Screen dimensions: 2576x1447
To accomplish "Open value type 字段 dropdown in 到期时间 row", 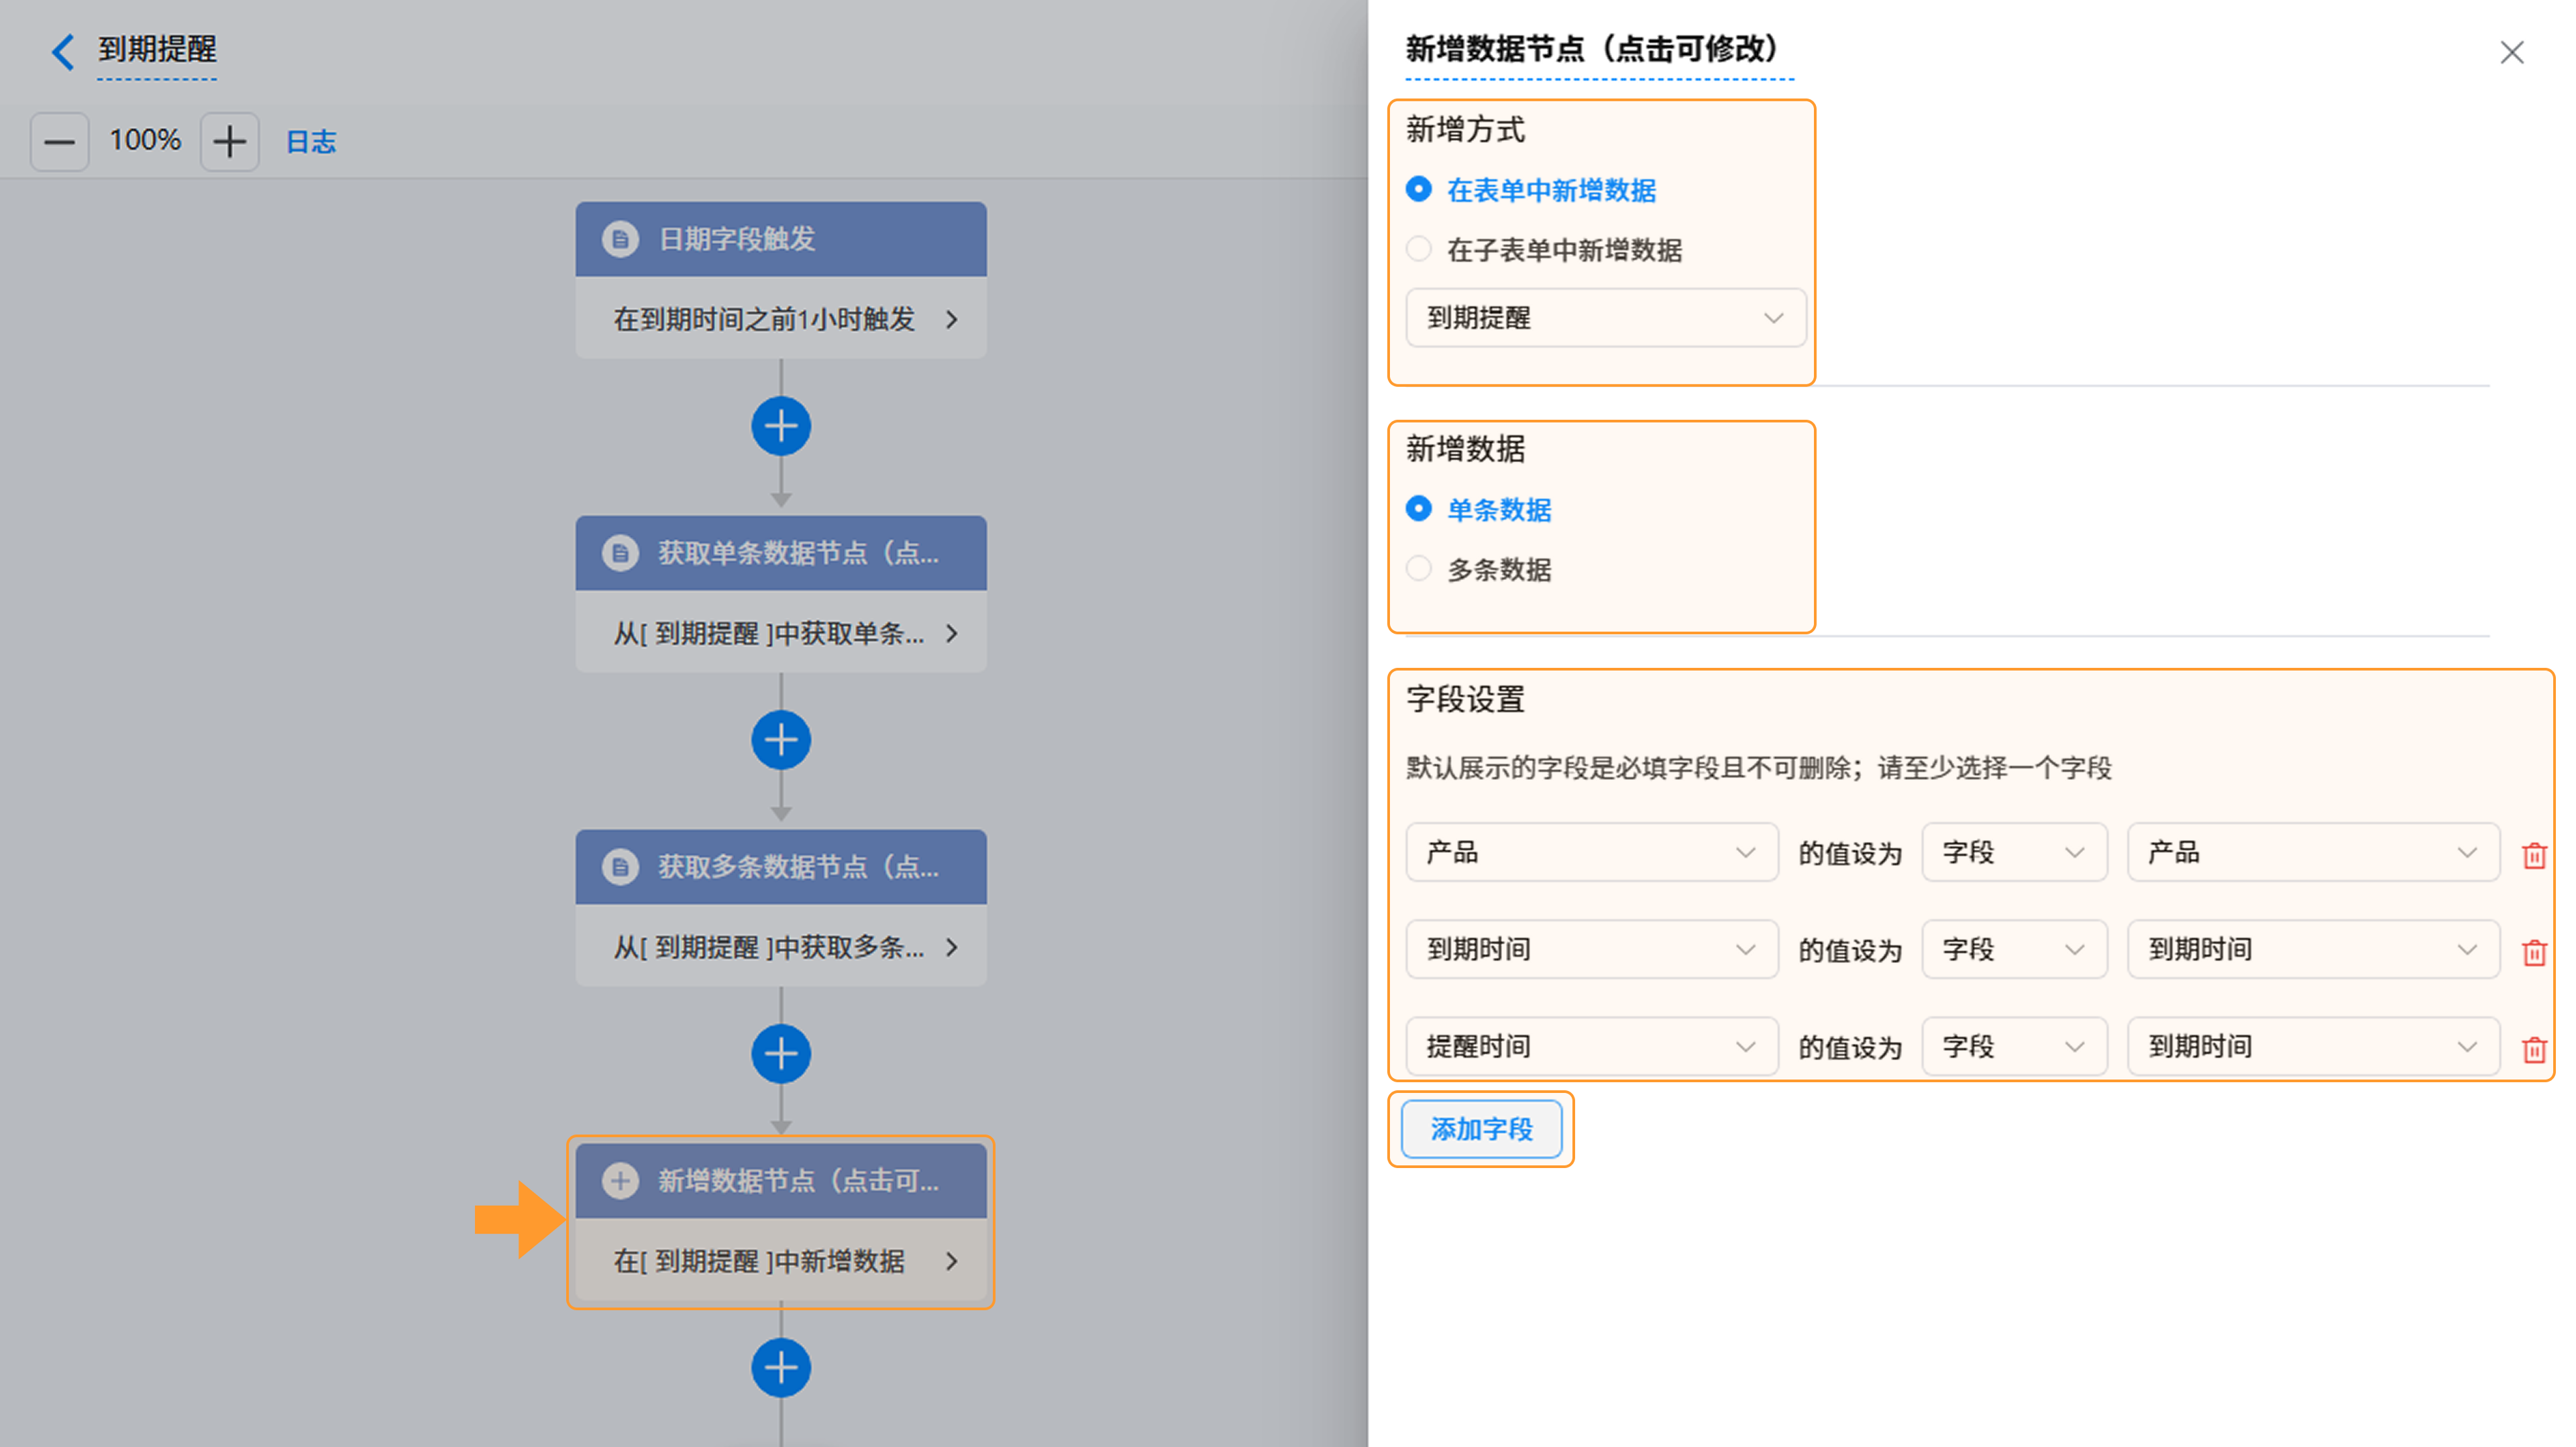I will 2014,949.
